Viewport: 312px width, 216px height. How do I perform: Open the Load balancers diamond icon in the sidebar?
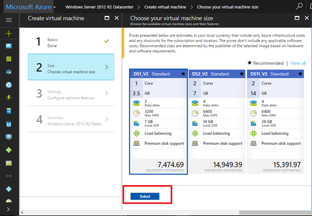click(x=9, y=150)
